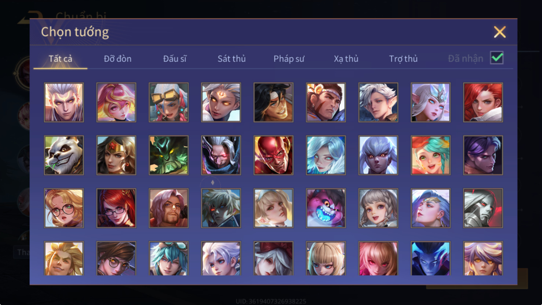Choose the hero wearing yellow aviator goggles

[x=169, y=102]
